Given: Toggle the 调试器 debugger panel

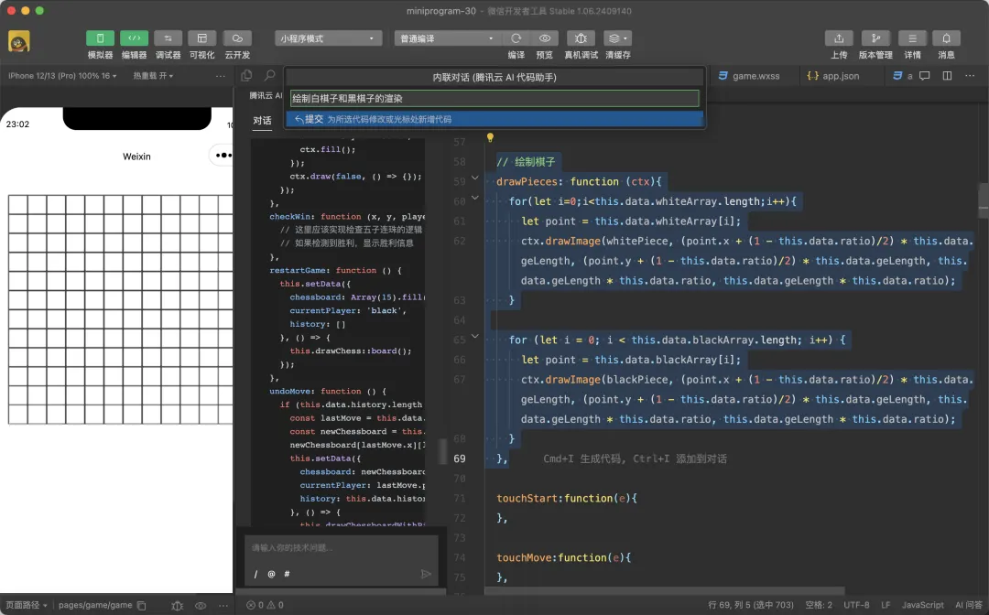Looking at the screenshot, I should point(168,38).
